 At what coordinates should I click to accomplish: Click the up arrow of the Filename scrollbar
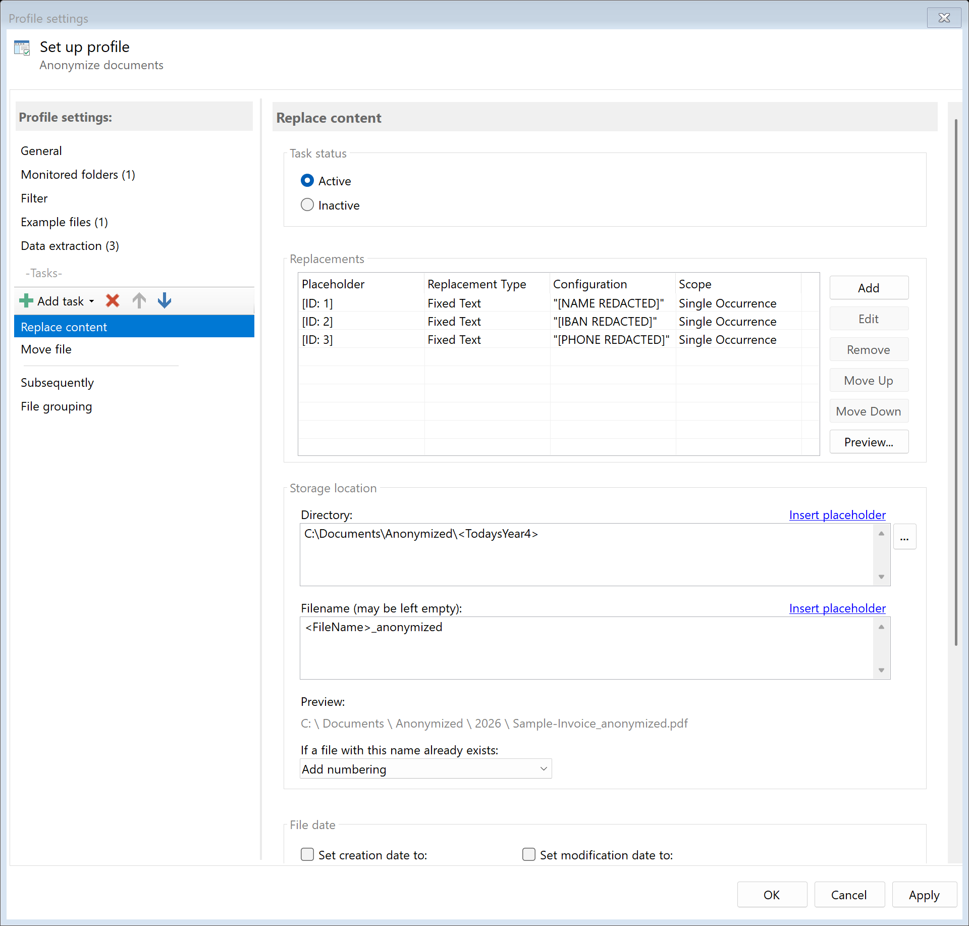point(881,627)
